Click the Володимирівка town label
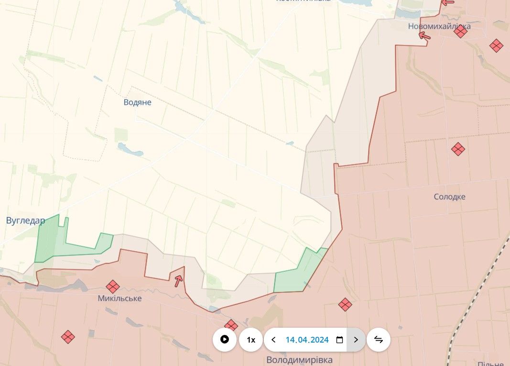 click(x=300, y=360)
